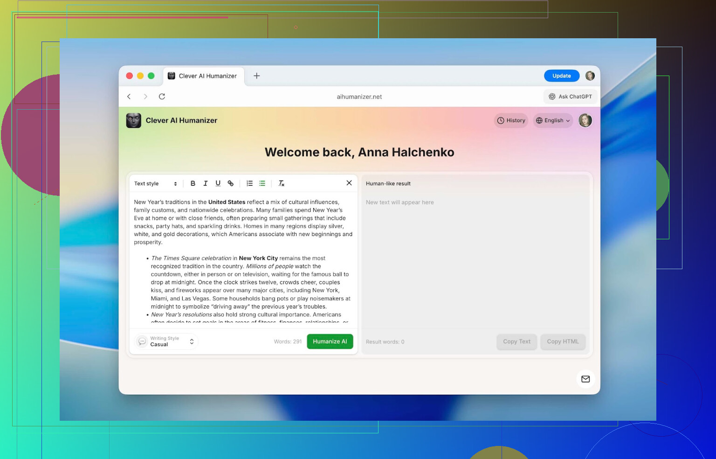Click the aihumanizer.net address bar
Screen dimensions: 716x459
[359, 97]
